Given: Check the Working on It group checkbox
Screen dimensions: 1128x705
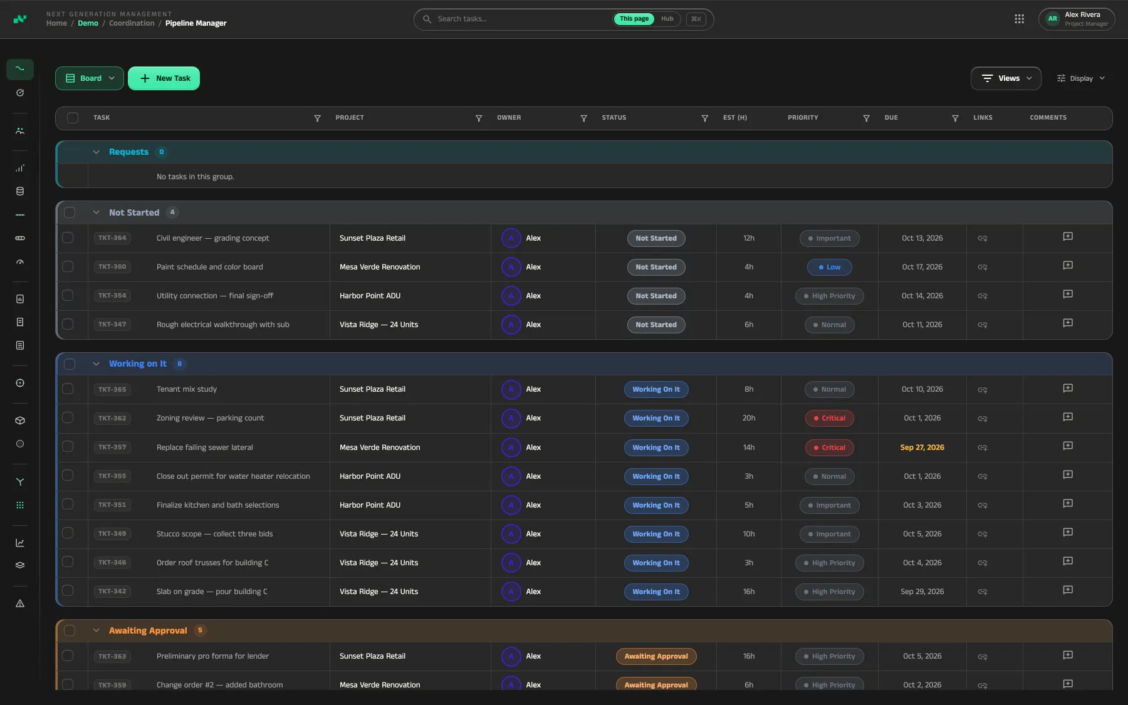Looking at the screenshot, I should click(70, 364).
